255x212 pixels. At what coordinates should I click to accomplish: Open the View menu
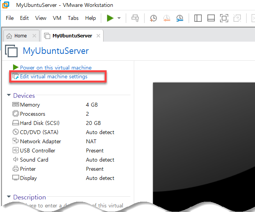pos(41,18)
